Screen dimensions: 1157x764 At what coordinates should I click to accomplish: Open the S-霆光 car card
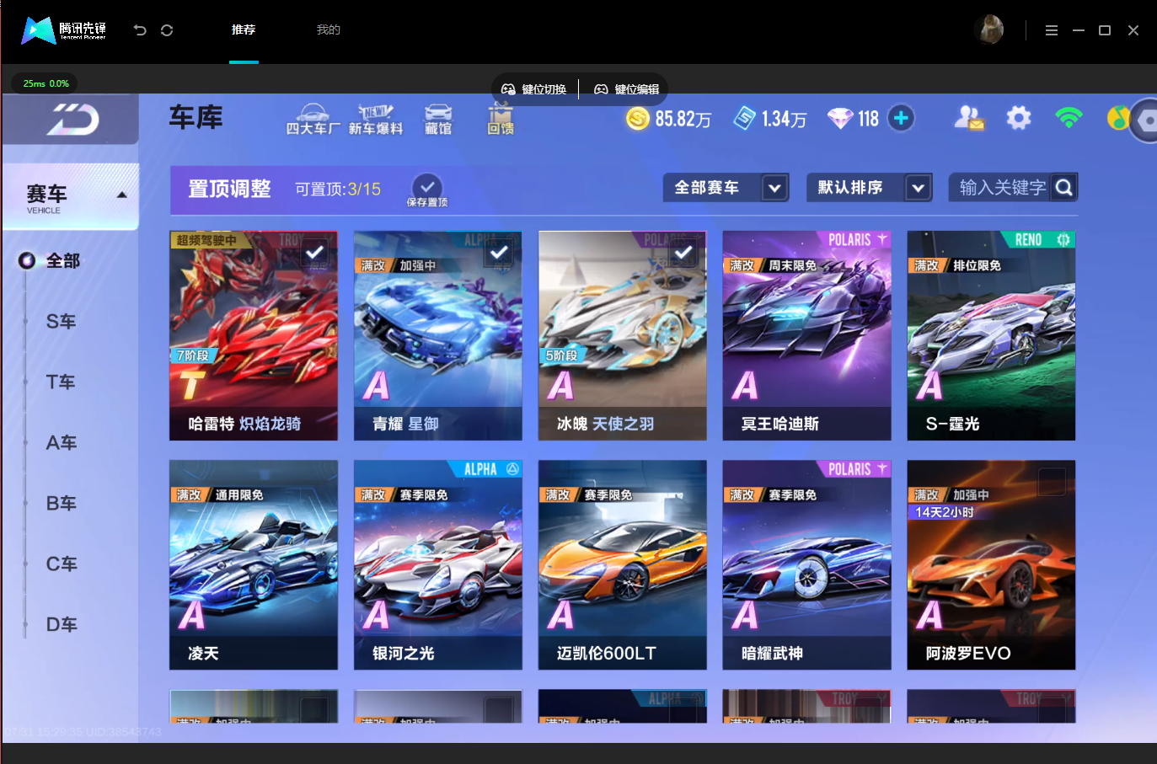pyautogui.click(x=992, y=336)
